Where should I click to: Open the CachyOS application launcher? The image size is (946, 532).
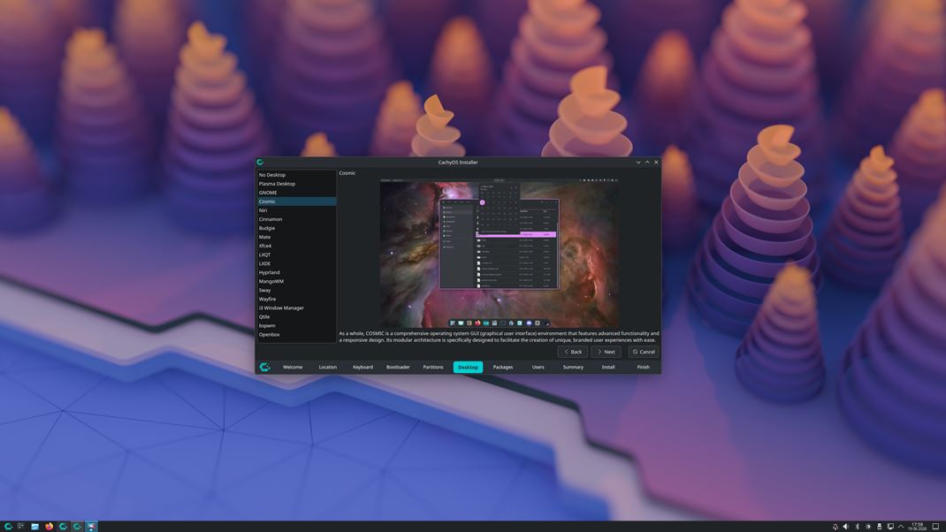click(8, 527)
